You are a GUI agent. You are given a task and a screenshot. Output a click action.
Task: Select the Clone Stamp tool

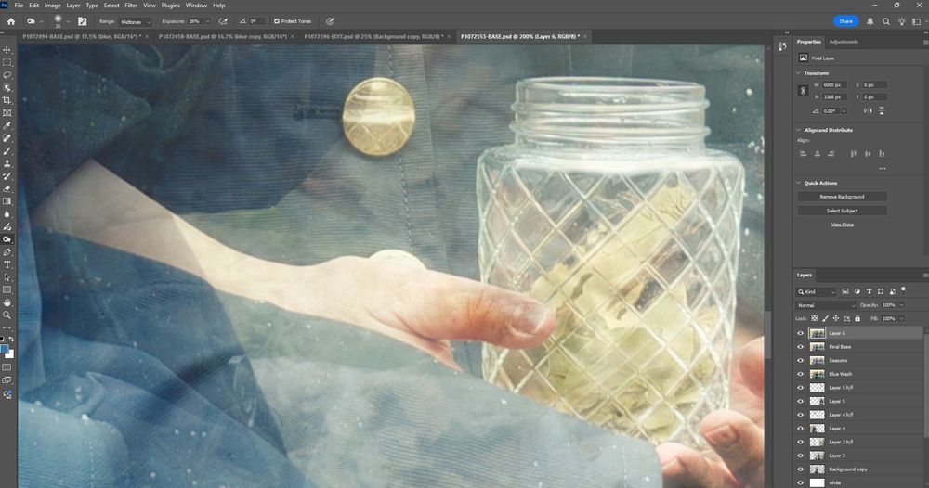click(x=7, y=164)
